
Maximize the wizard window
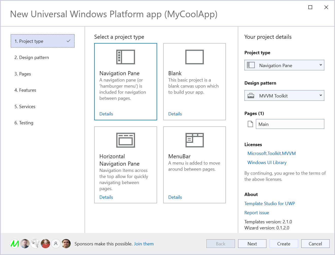coord(310,7)
